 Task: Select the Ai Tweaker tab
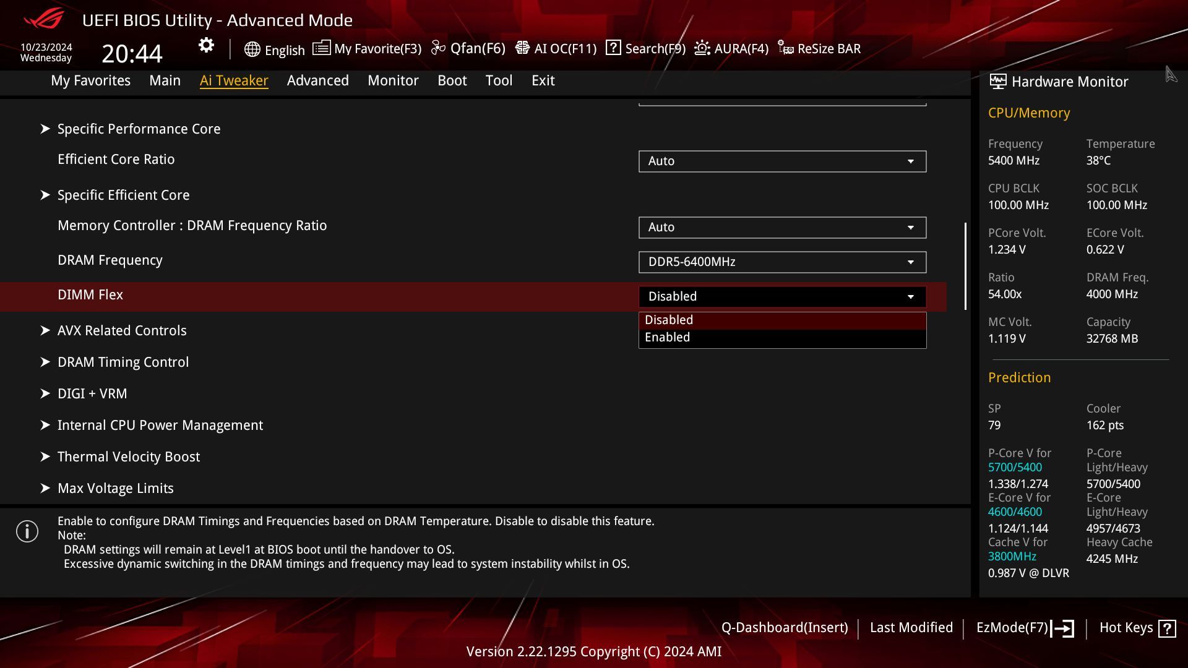click(x=234, y=80)
